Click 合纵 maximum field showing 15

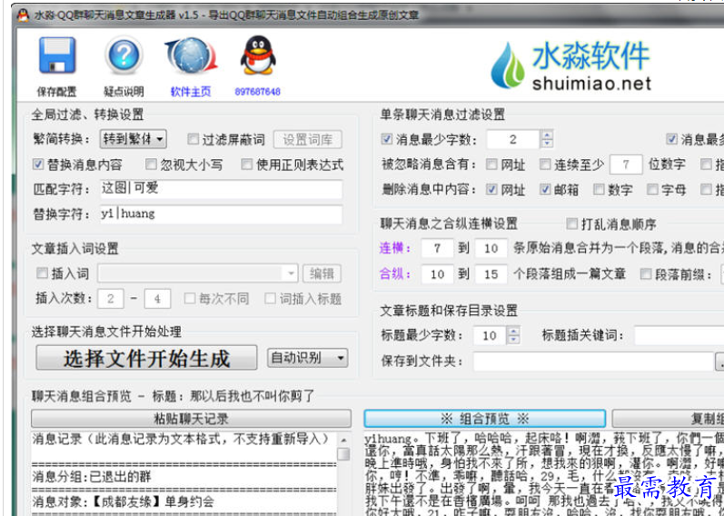(491, 274)
